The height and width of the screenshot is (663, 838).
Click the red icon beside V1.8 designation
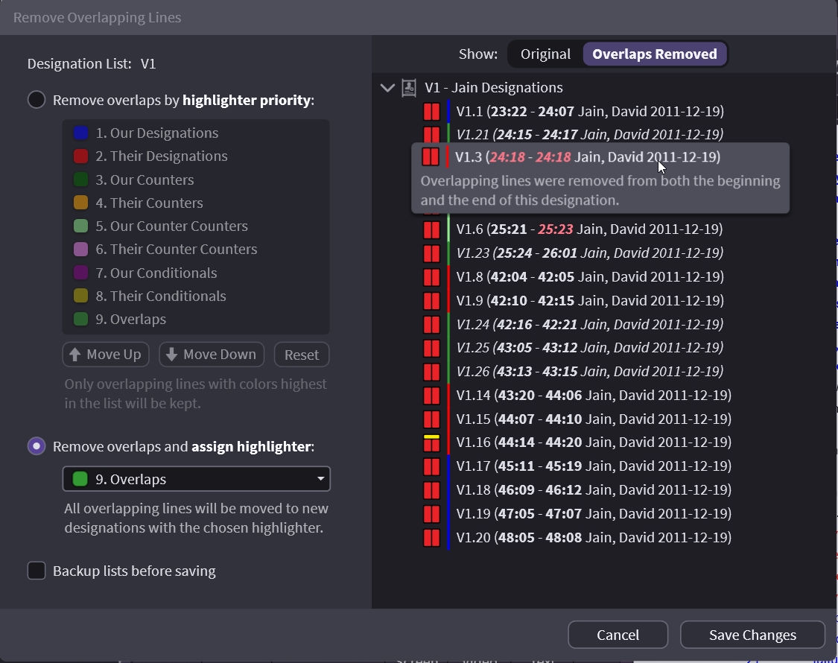431,277
